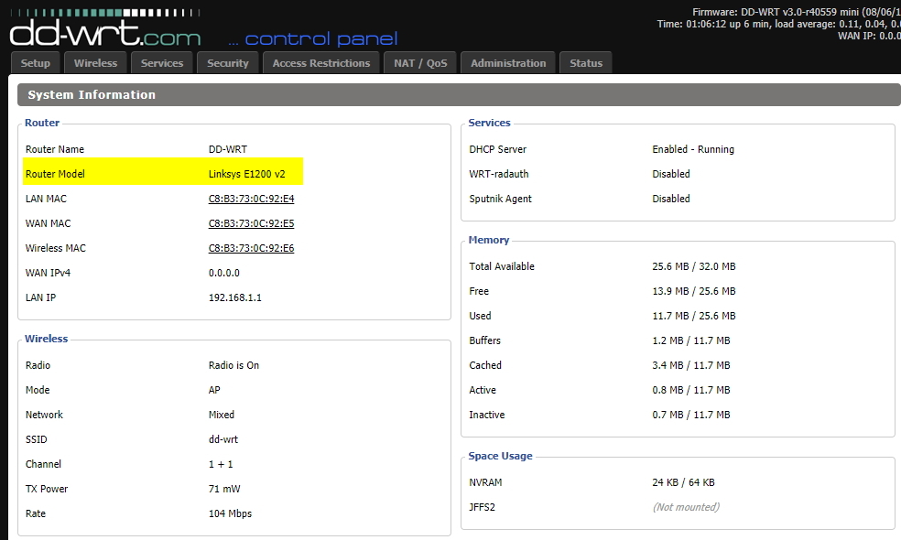This screenshot has height=540, width=901.
Task: Click the Wireless MAC label
Action: pos(55,248)
